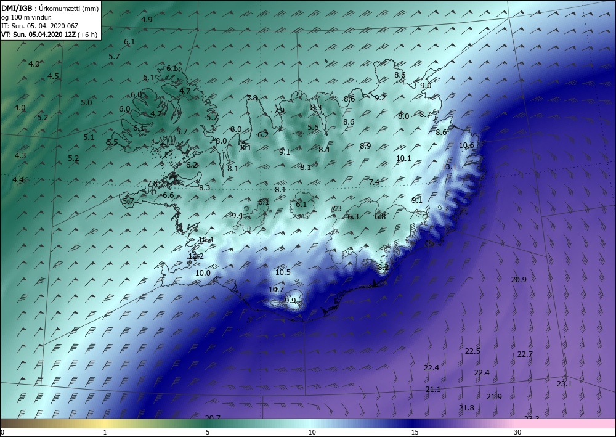Click the 8.4 value on the map

(324, 149)
